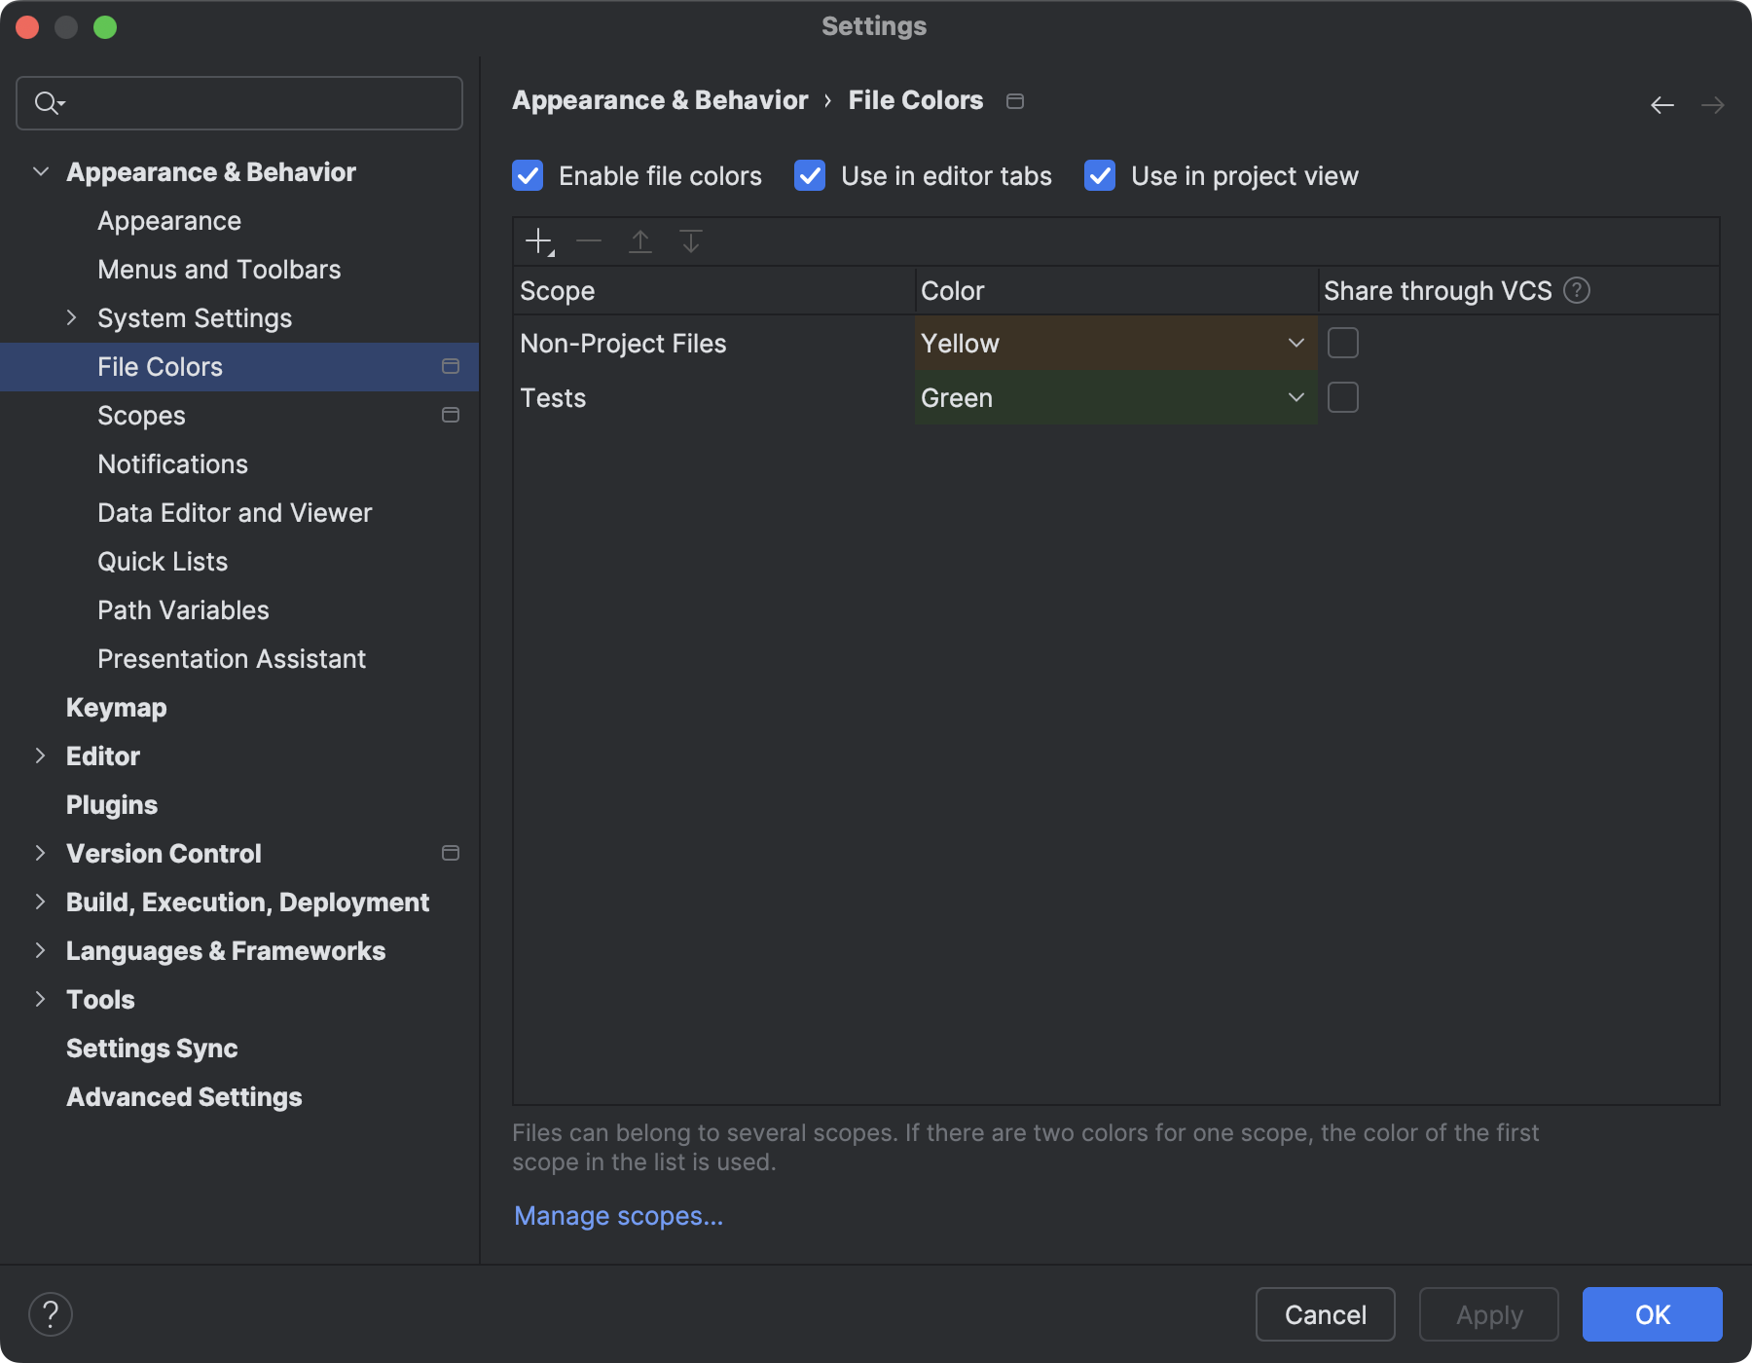
Task: Open the color dropdown for Non-Project Files
Action: pos(1296,343)
